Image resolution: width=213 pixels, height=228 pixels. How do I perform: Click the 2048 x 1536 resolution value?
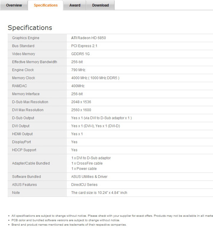(81, 102)
